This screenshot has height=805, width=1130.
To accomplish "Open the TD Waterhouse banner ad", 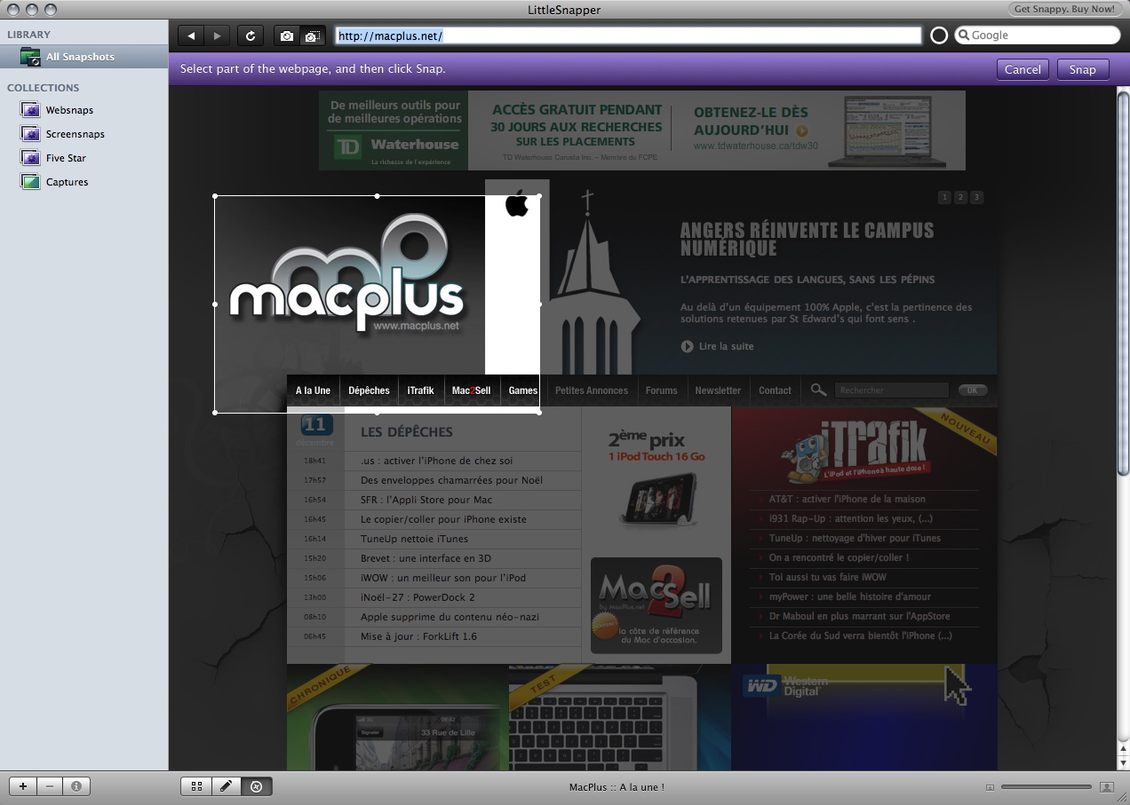I will pos(642,130).
